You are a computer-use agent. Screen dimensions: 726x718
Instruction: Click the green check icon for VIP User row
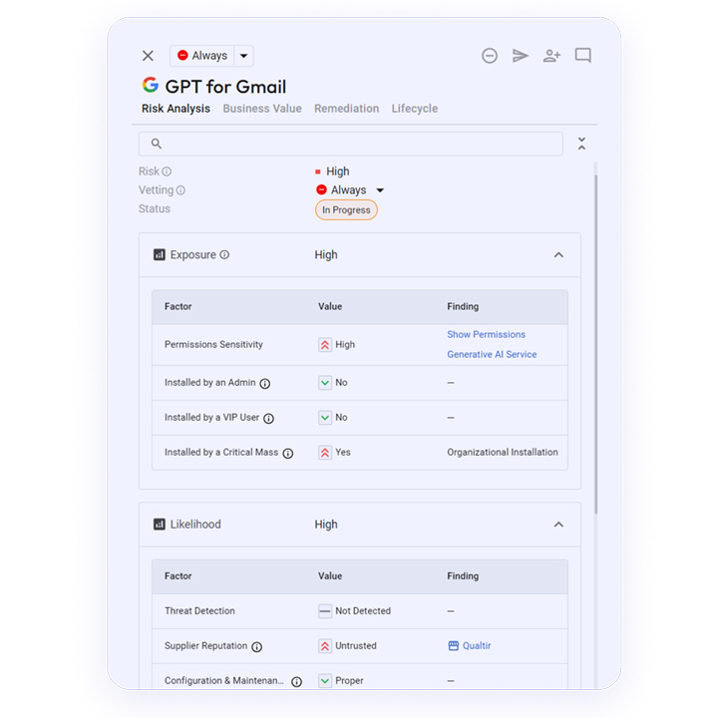click(325, 418)
